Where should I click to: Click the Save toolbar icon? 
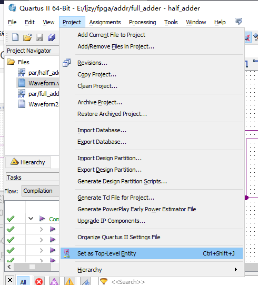pos(39,37)
